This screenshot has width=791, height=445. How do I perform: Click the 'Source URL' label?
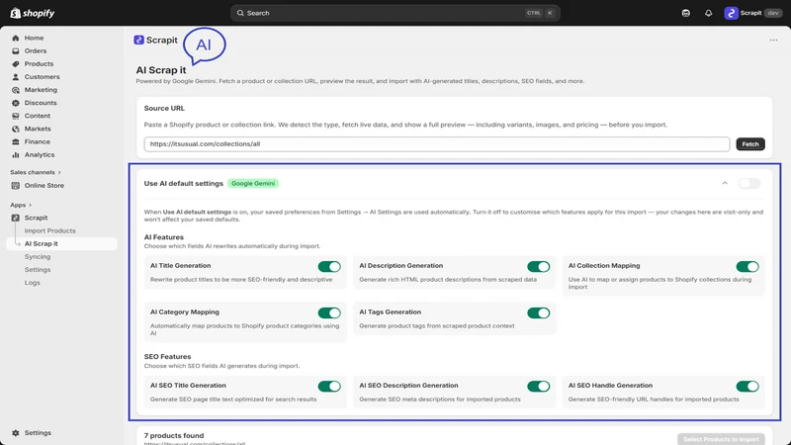click(164, 109)
